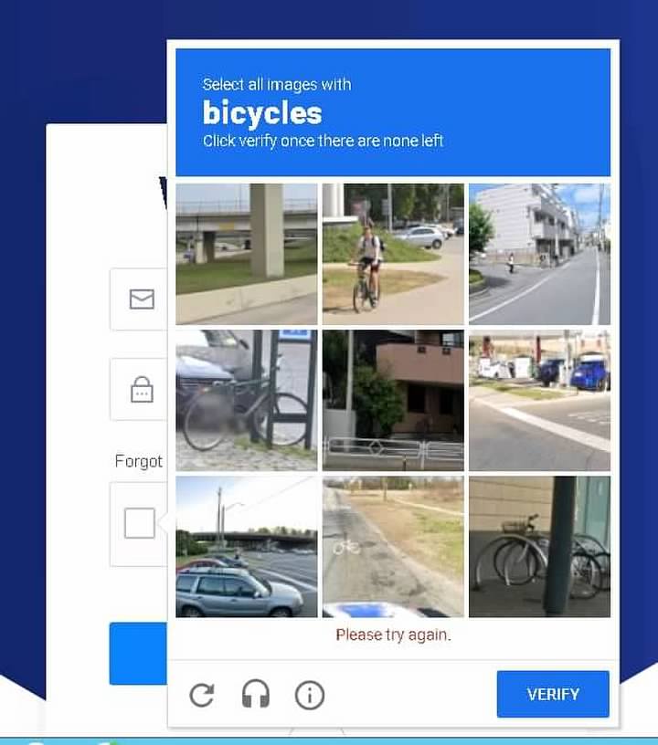
Task: Select the tile with the cyclist riding
Action: tap(393, 254)
